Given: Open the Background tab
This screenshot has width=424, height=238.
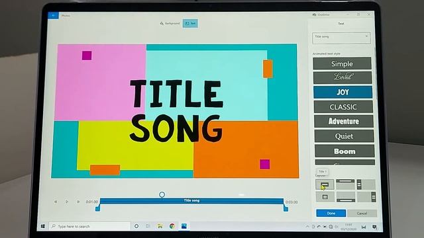Looking at the screenshot, I should (x=170, y=24).
